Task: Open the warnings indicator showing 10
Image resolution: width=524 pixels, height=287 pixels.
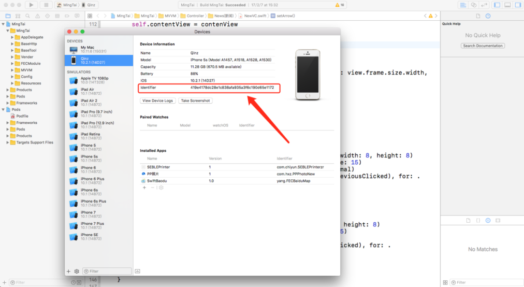Action: coord(340,5)
